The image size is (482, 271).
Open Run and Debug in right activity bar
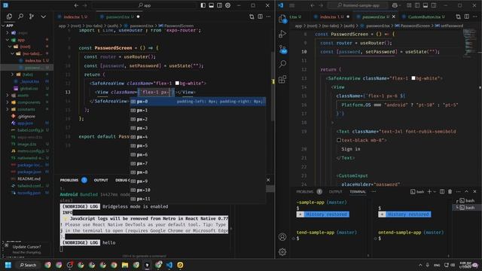click(282, 34)
